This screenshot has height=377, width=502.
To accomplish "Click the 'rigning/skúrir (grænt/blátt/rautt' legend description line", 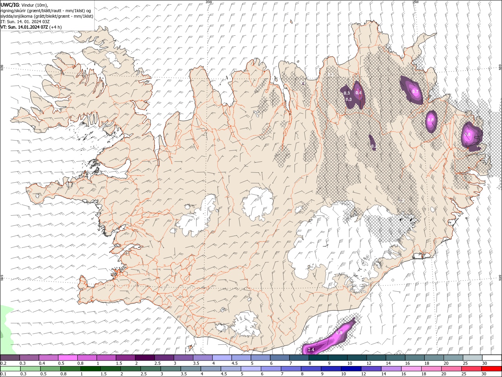I will click(46, 10).
